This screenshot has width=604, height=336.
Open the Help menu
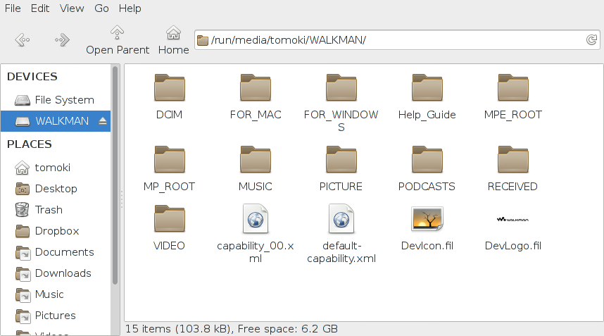coord(130,8)
